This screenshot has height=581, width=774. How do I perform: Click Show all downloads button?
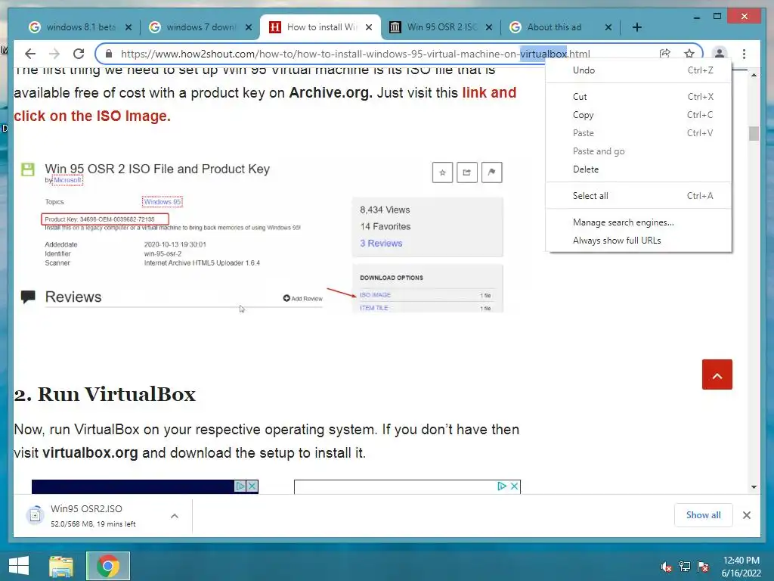[x=704, y=515]
